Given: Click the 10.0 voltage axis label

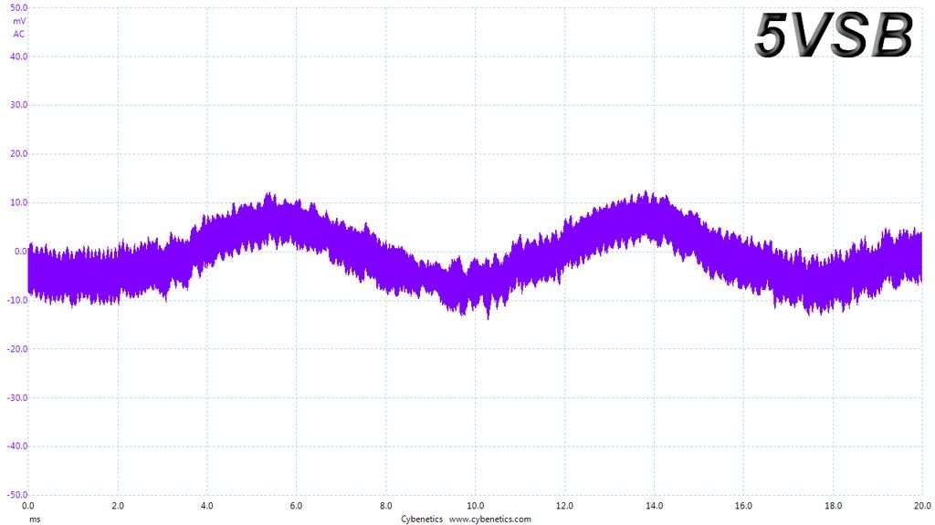Looking at the screenshot, I should (19, 202).
